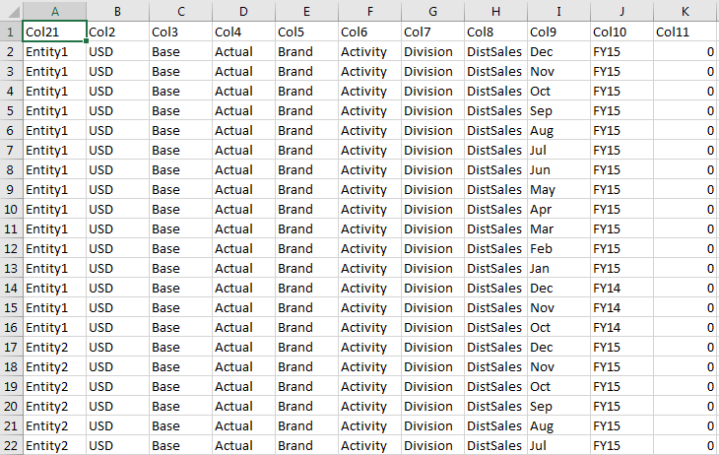This screenshot has width=719, height=455.
Task: Select column D header
Action: 243,10
